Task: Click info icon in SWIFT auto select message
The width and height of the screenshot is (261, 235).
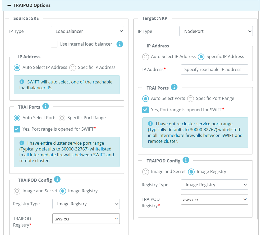Action: point(22,82)
